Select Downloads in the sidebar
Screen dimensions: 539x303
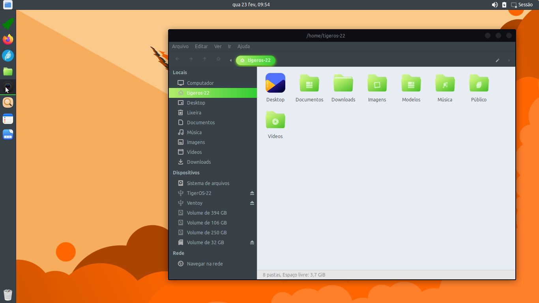pyautogui.click(x=213, y=162)
